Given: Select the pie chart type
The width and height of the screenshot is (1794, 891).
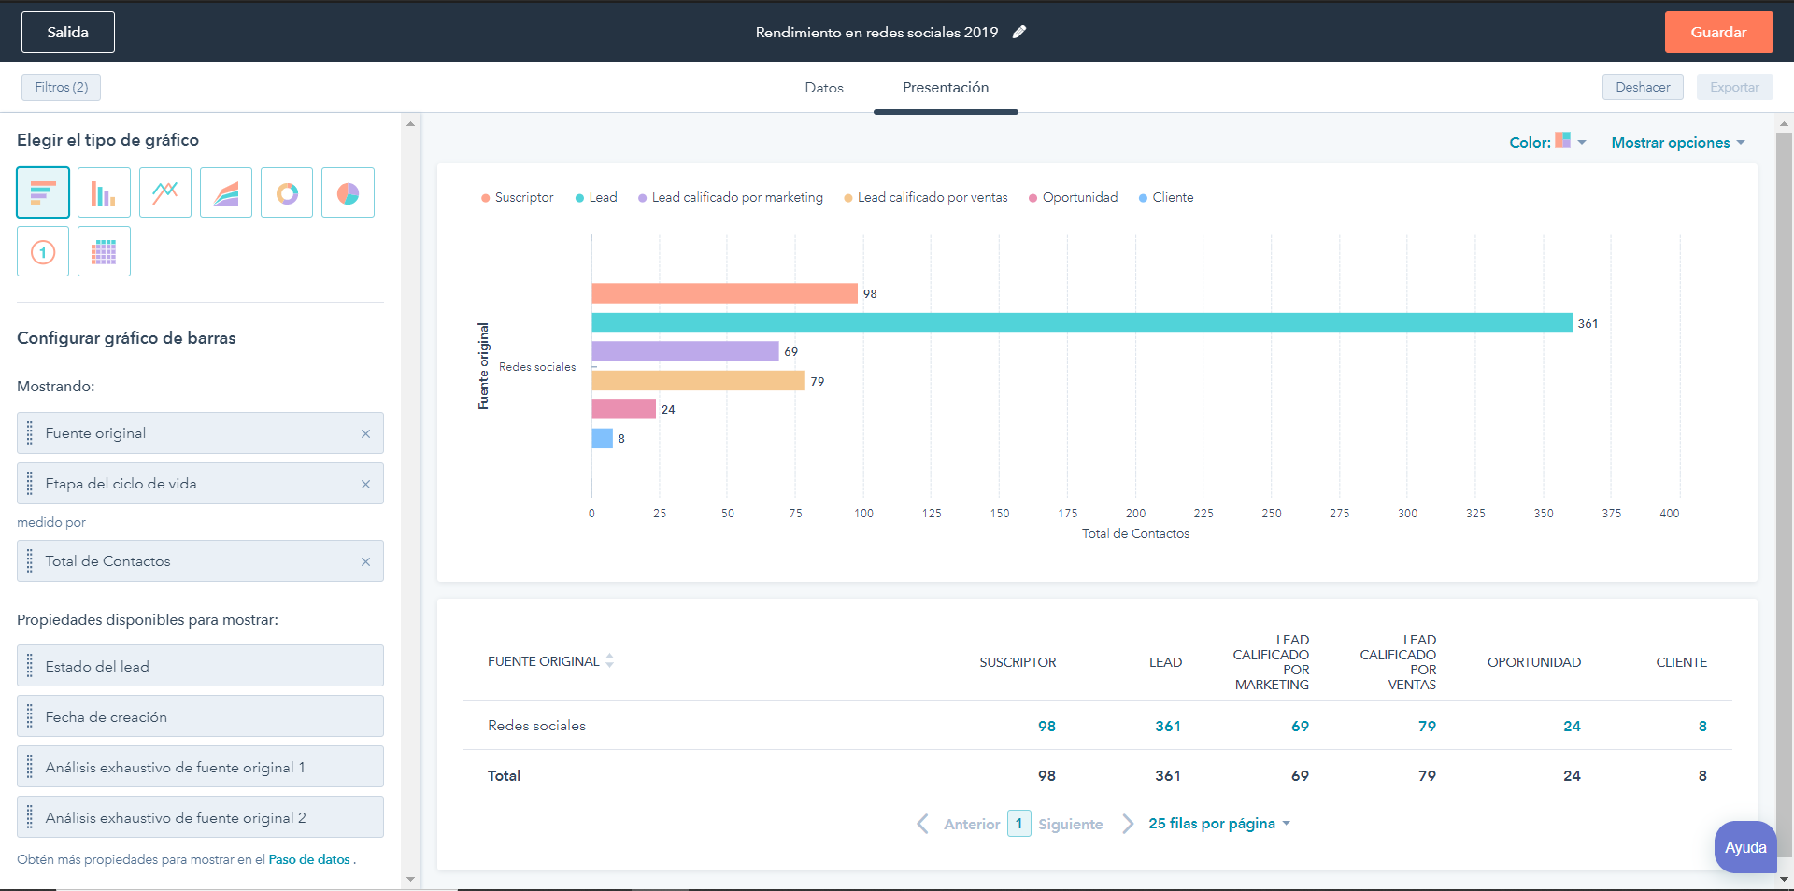Looking at the screenshot, I should (348, 192).
